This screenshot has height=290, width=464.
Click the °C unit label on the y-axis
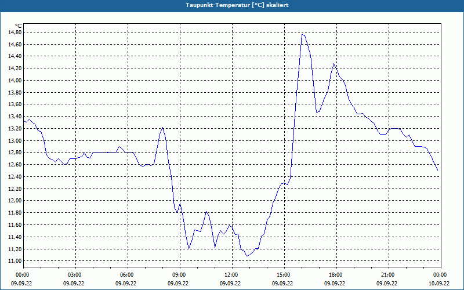click(x=19, y=26)
